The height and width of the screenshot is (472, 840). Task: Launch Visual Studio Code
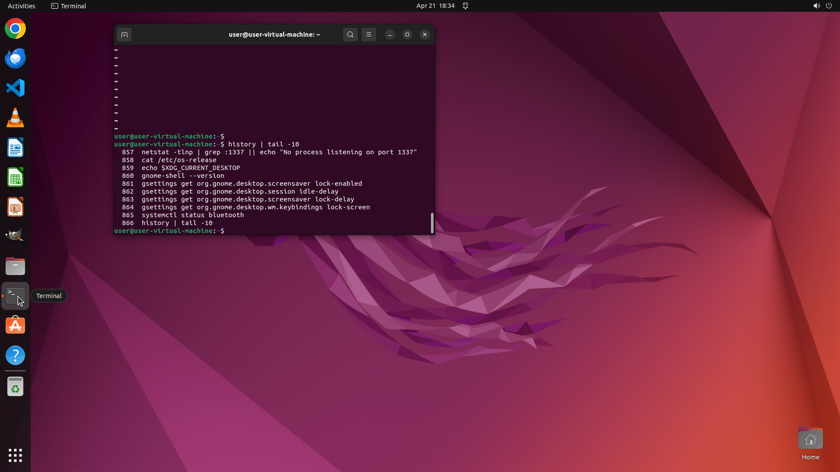15,88
